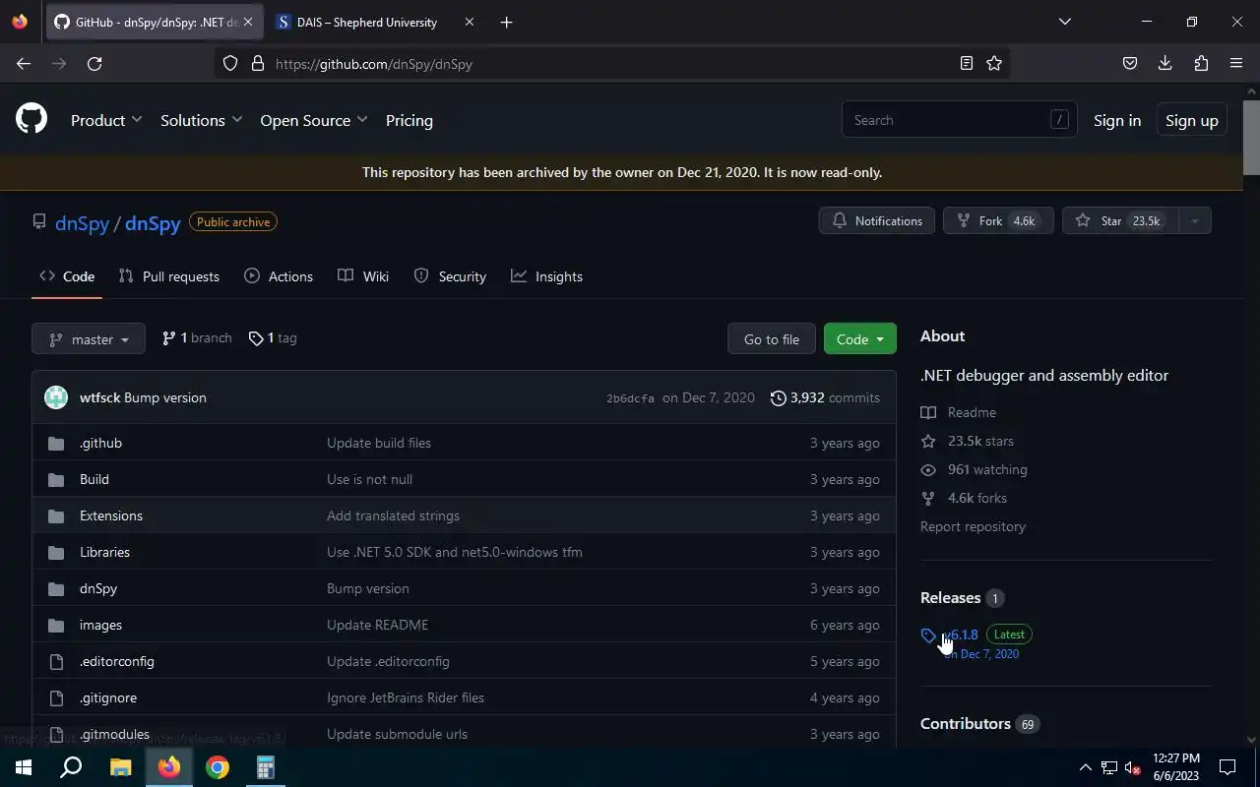View the 23.5k stars link
This screenshot has height=787, width=1260.
(x=968, y=441)
